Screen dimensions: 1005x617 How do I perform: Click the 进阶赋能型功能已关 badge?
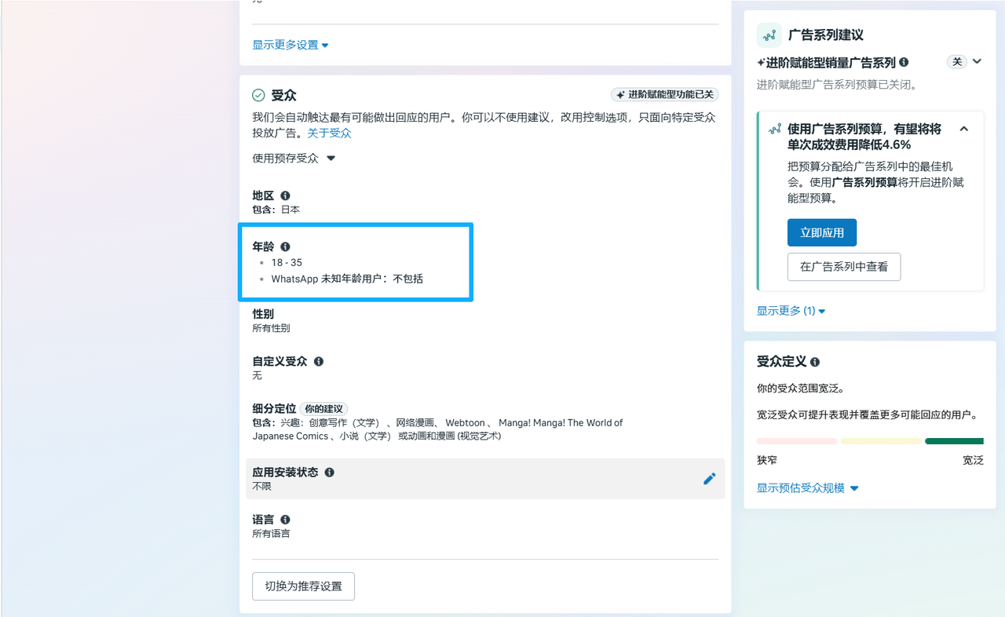click(665, 94)
